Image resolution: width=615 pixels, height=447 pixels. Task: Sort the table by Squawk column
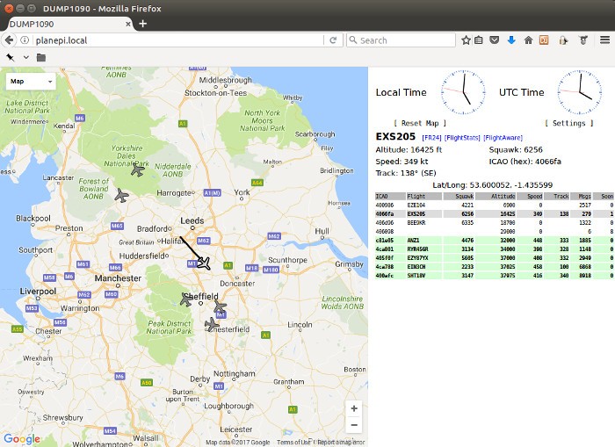459,196
